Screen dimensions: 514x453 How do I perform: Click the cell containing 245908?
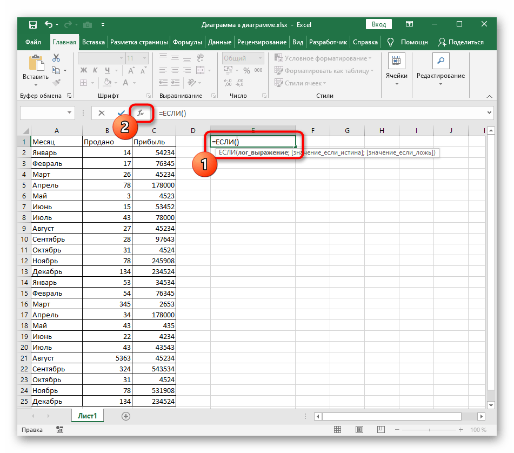(x=154, y=261)
